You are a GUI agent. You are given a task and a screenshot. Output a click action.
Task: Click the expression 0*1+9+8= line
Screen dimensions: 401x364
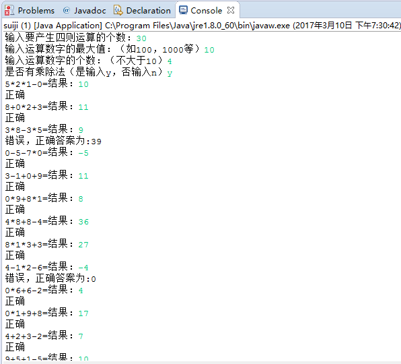47,313
